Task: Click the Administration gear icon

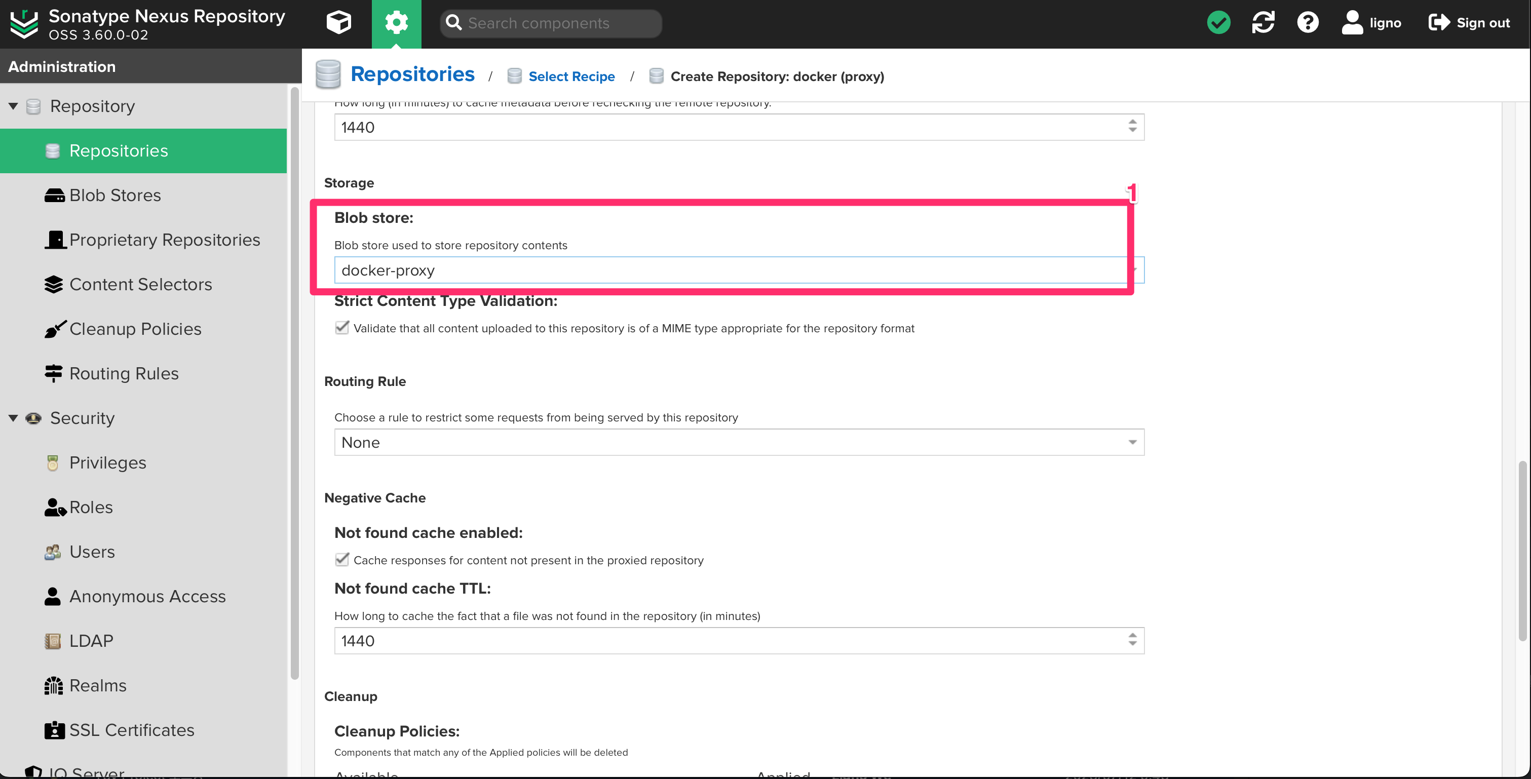Action: click(396, 23)
